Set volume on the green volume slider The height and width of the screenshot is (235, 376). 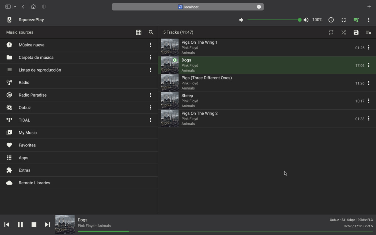(274, 20)
